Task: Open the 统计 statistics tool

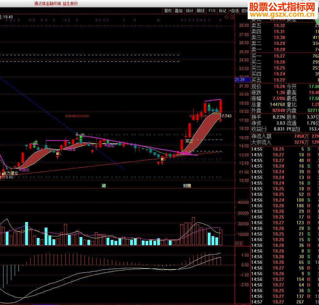Action: (x=190, y=11)
